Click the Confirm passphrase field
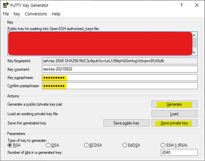This screenshot has height=161, width=205. point(120,86)
